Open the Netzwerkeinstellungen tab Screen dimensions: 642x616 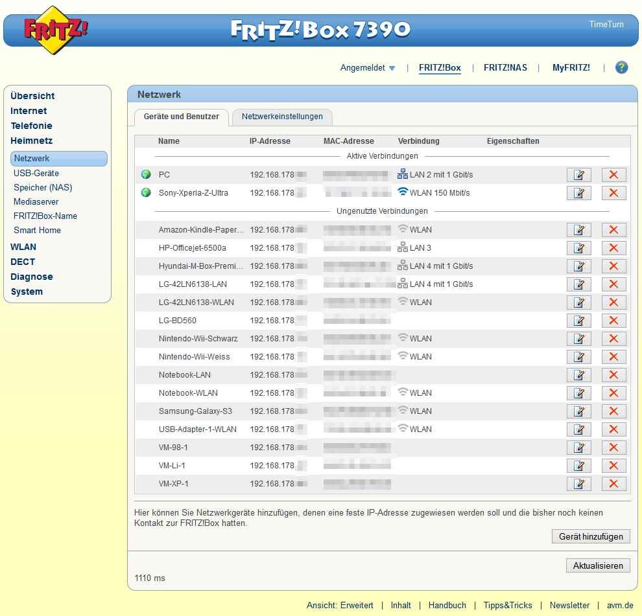coord(282,117)
